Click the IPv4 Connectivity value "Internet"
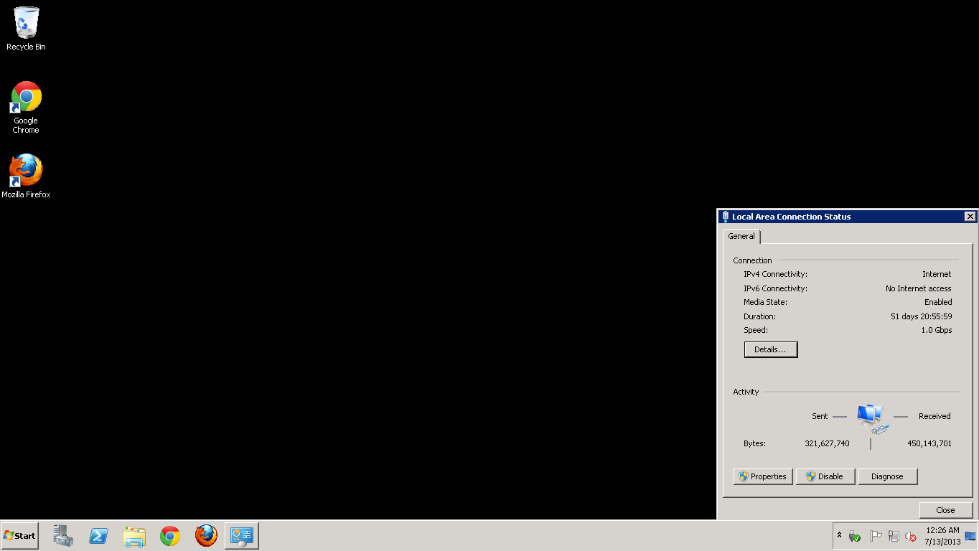This screenshot has height=551, width=979. point(937,274)
